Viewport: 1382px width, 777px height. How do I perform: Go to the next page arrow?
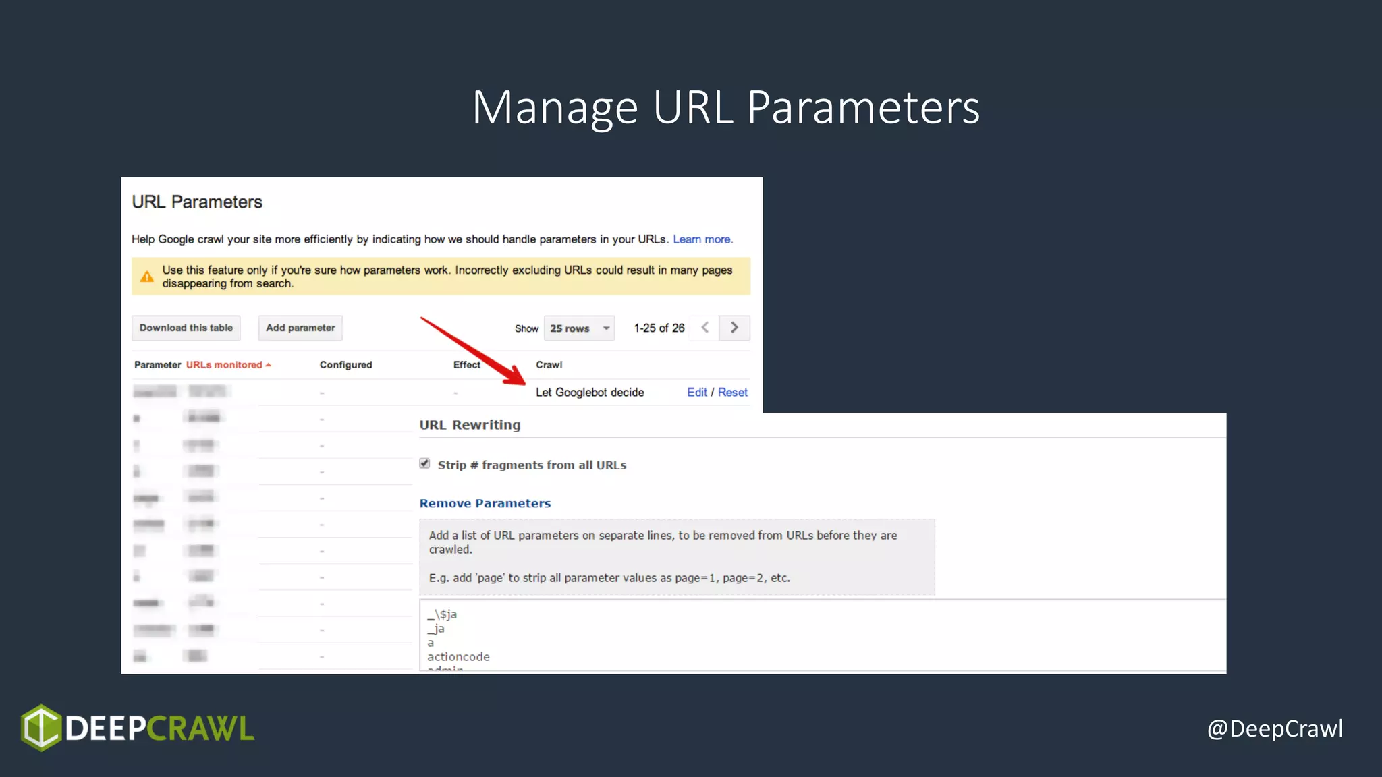point(735,328)
